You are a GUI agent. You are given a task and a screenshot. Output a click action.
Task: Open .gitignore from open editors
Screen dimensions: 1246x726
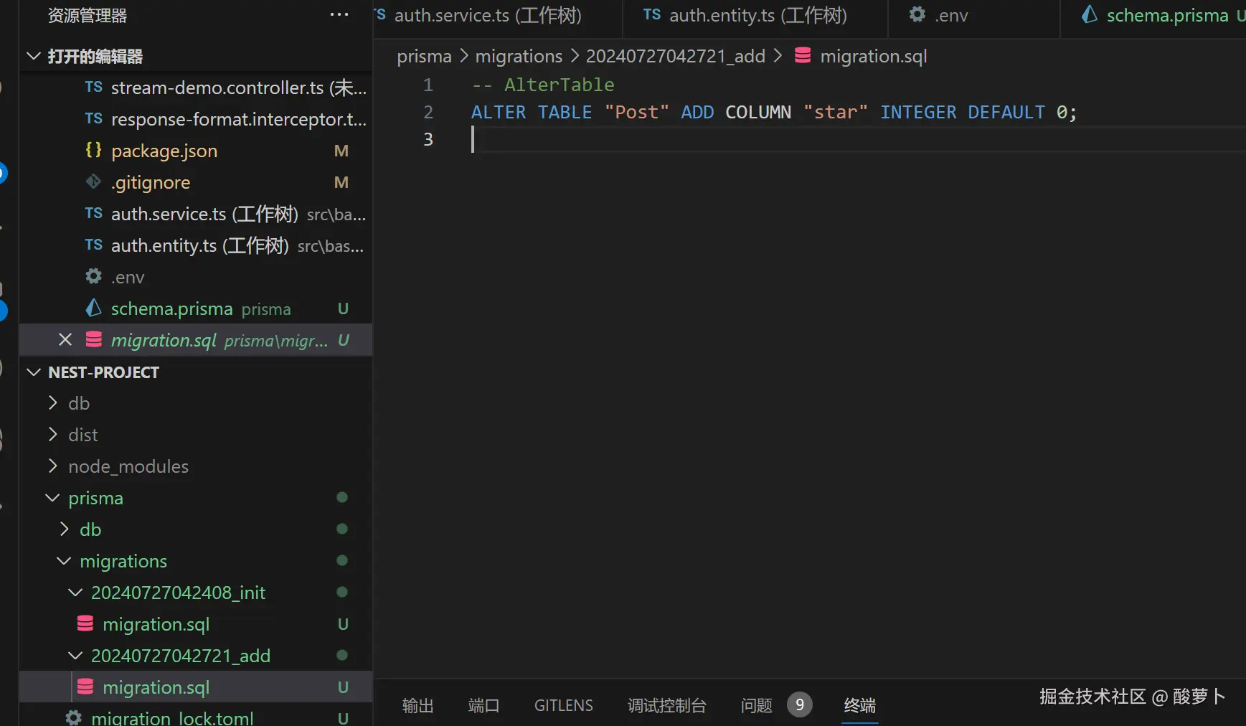[x=196, y=182]
